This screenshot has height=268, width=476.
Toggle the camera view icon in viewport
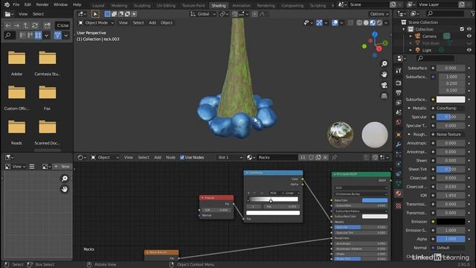pyautogui.click(x=384, y=85)
